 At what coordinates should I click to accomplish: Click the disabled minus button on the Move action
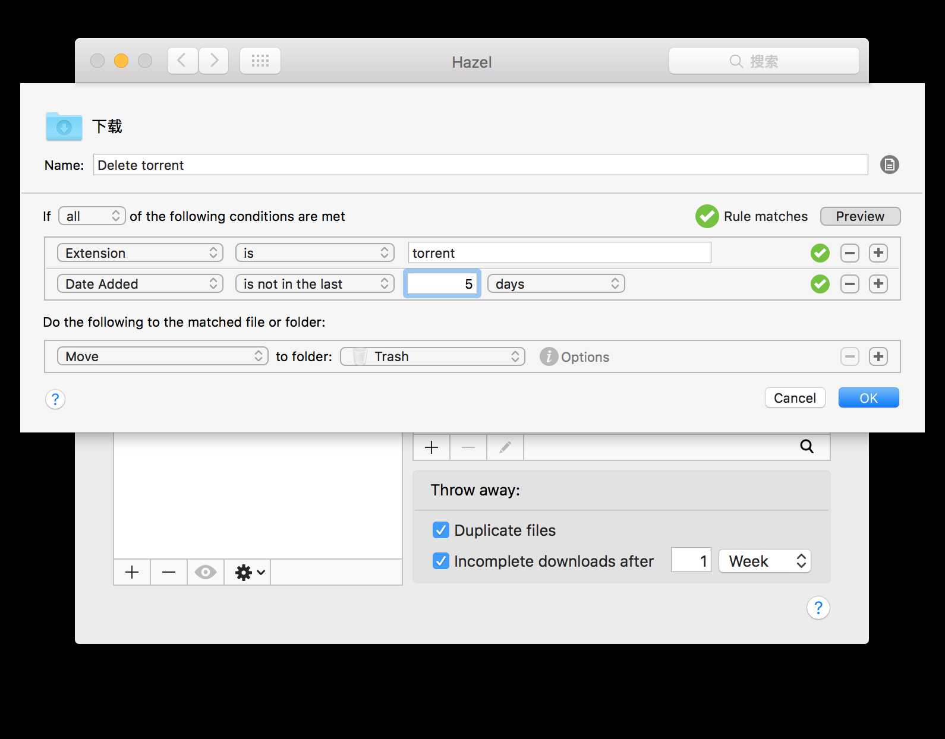point(850,356)
